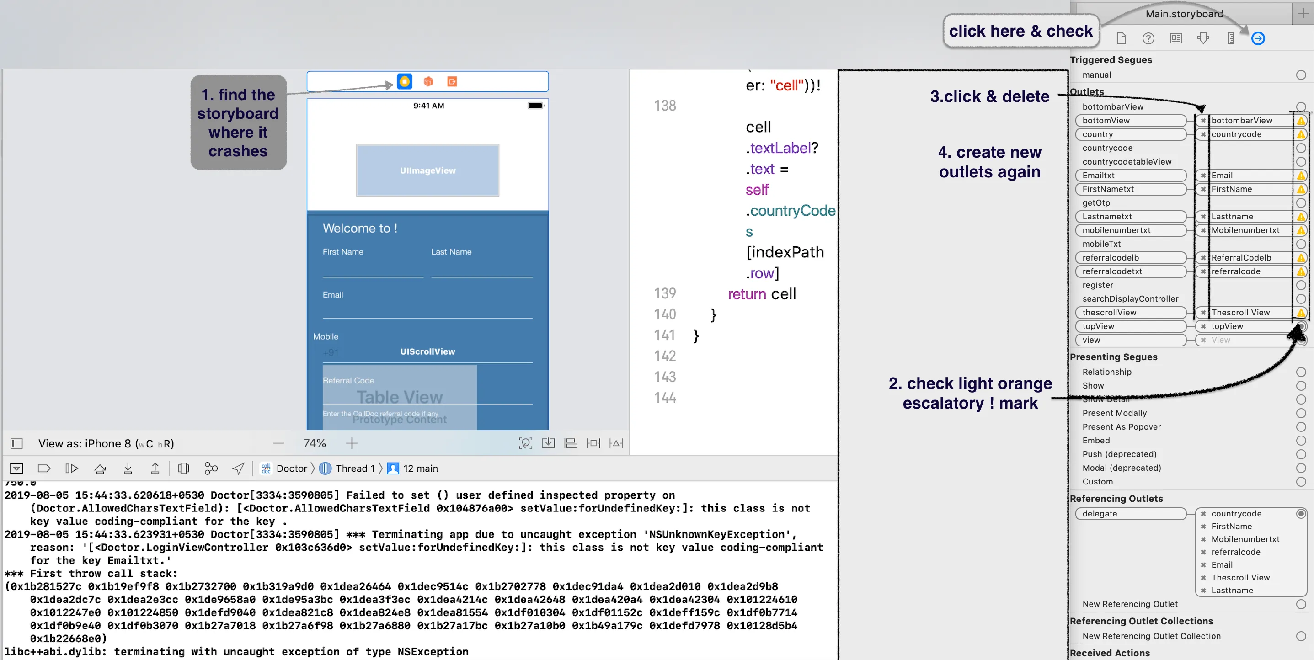This screenshot has height=660, width=1314.
Task: Zoom in the storyboard canvas with plus
Action: click(352, 443)
